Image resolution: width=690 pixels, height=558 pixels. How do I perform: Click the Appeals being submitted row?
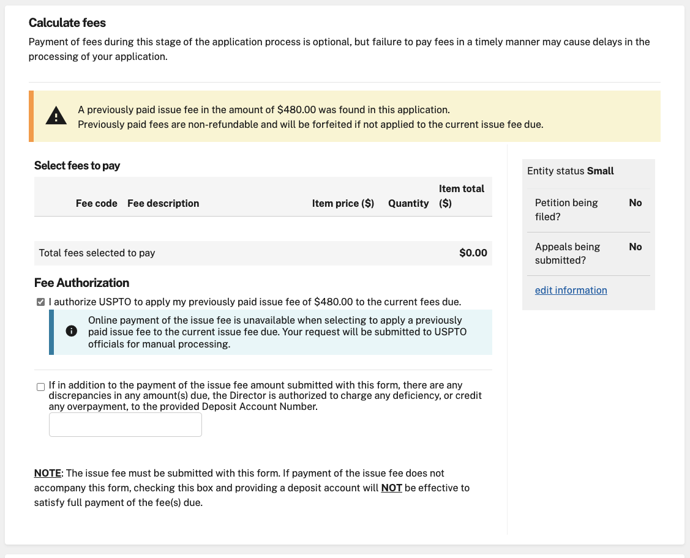point(588,253)
